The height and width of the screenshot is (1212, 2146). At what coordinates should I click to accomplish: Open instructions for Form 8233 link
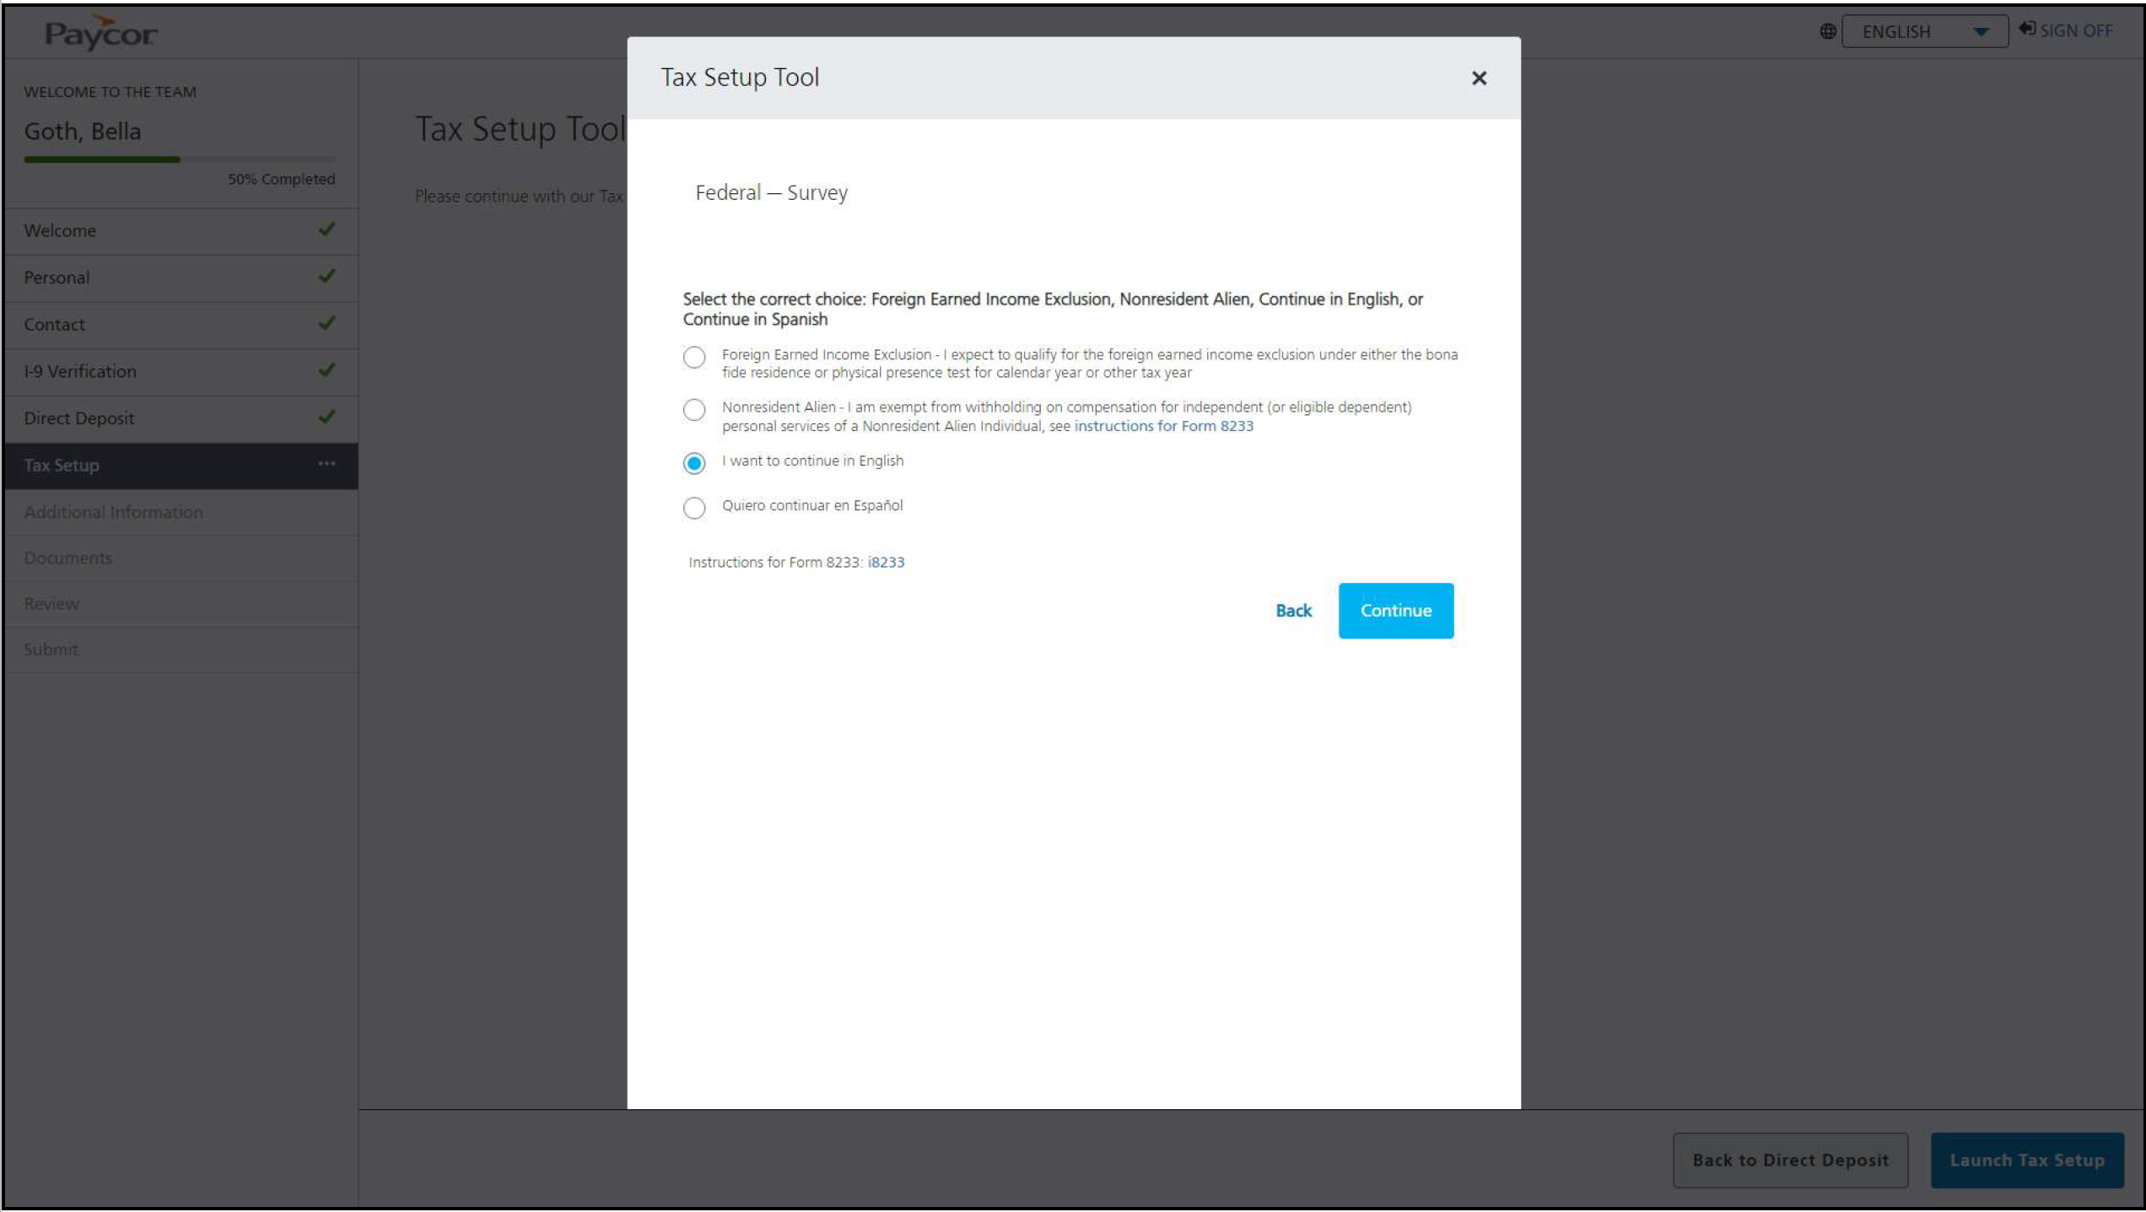click(x=1163, y=427)
